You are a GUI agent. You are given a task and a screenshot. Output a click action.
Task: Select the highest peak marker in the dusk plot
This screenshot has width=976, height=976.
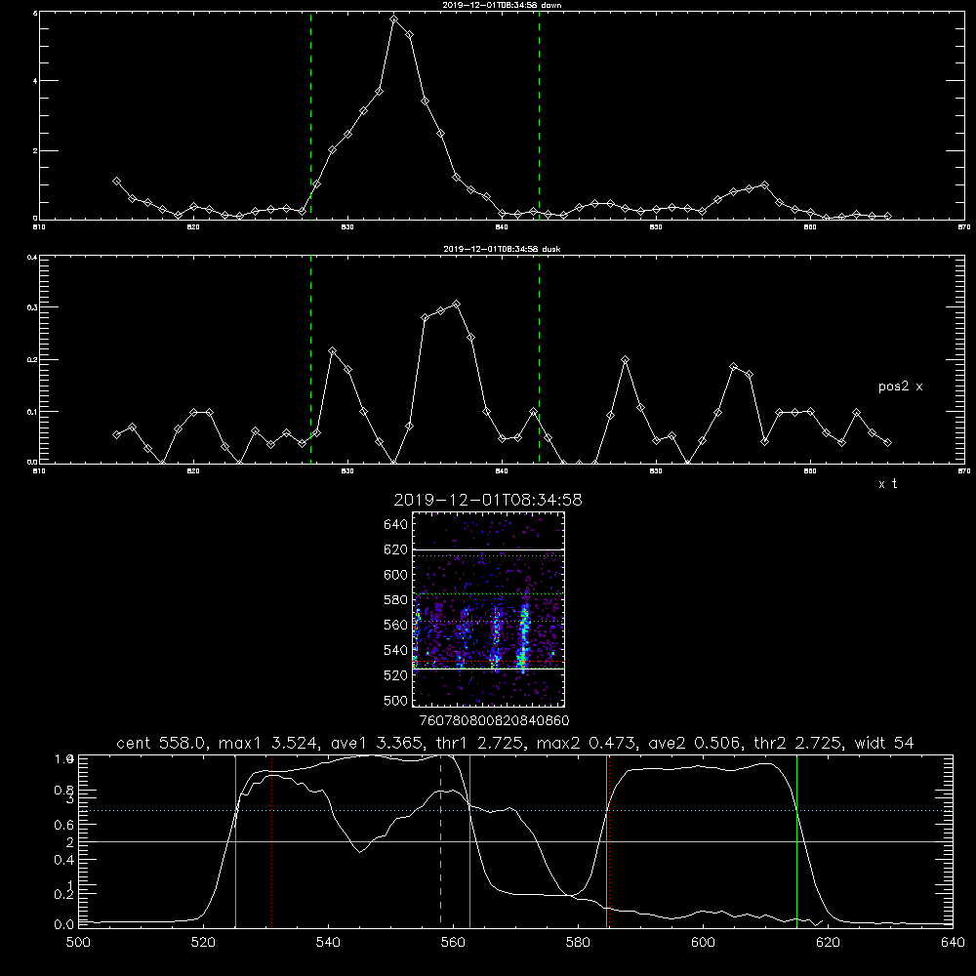click(x=456, y=305)
